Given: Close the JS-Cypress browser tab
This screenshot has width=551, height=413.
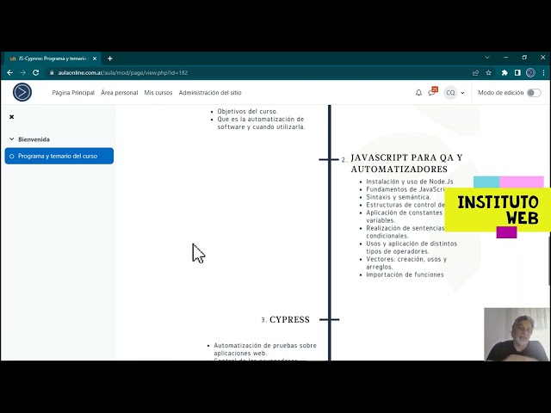Looking at the screenshot, I should pos(95,59).
